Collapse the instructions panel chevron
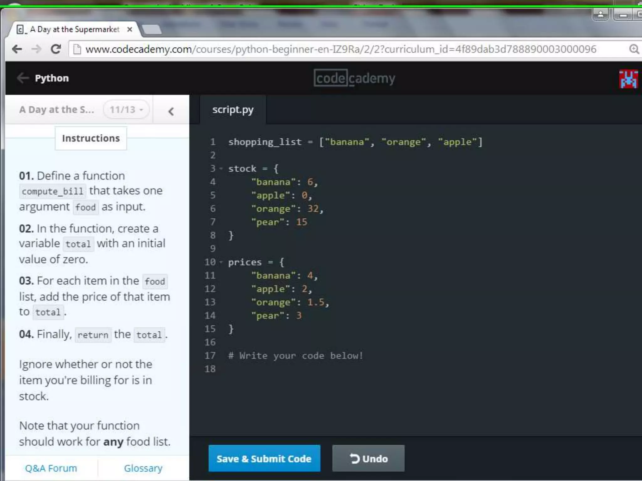The image size is (642, 481). click(x=171, y=111)
